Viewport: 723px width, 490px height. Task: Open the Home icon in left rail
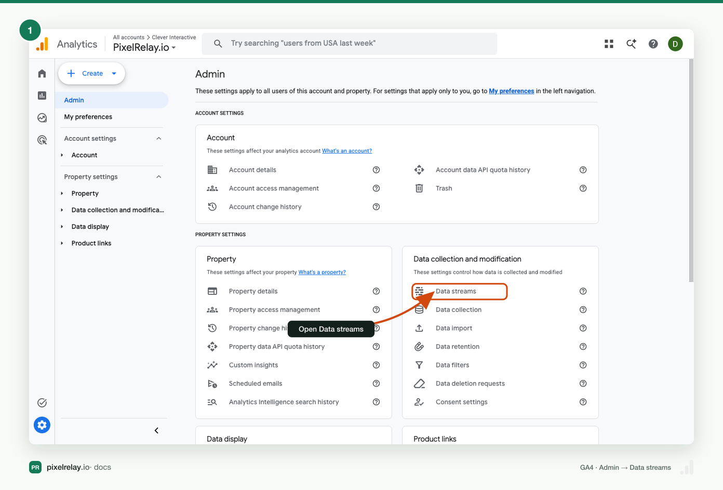[x=42, y=74]
